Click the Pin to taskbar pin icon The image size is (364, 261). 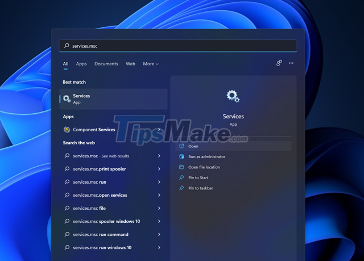pyautogui.click(x=181, y=188)
